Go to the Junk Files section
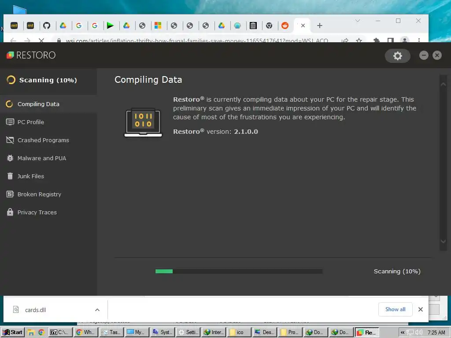 (48, 176)
